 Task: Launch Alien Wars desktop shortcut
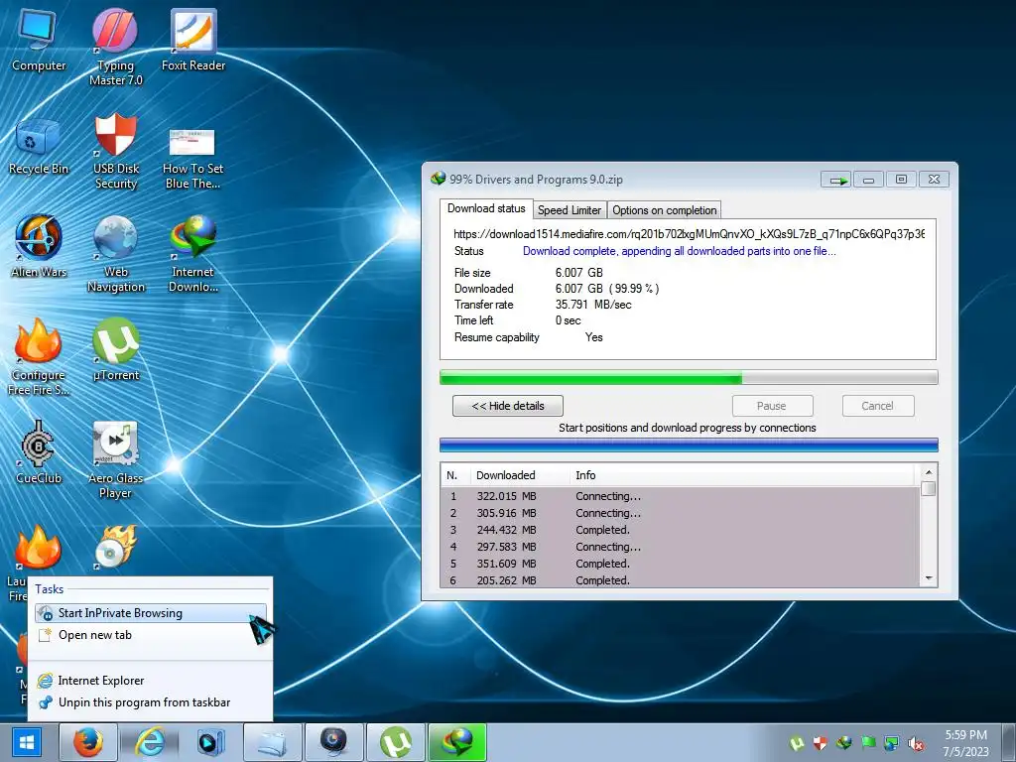click(x=39, y=246)
